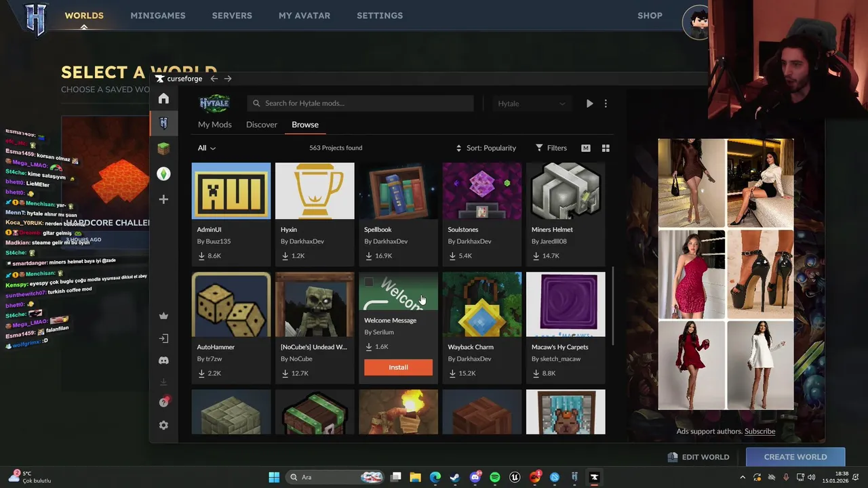Open the Discord icon in CurseForge sidebar
This screenshot has width=868, height=488.
(163, 361)
